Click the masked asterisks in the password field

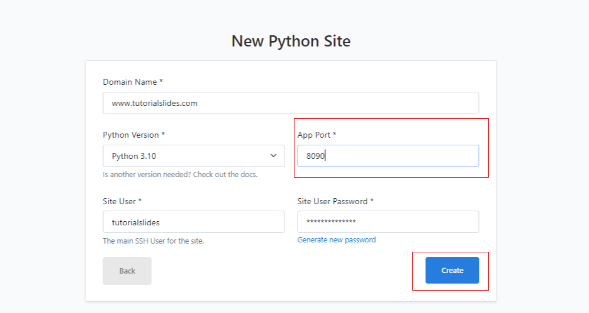coord(331,221)
